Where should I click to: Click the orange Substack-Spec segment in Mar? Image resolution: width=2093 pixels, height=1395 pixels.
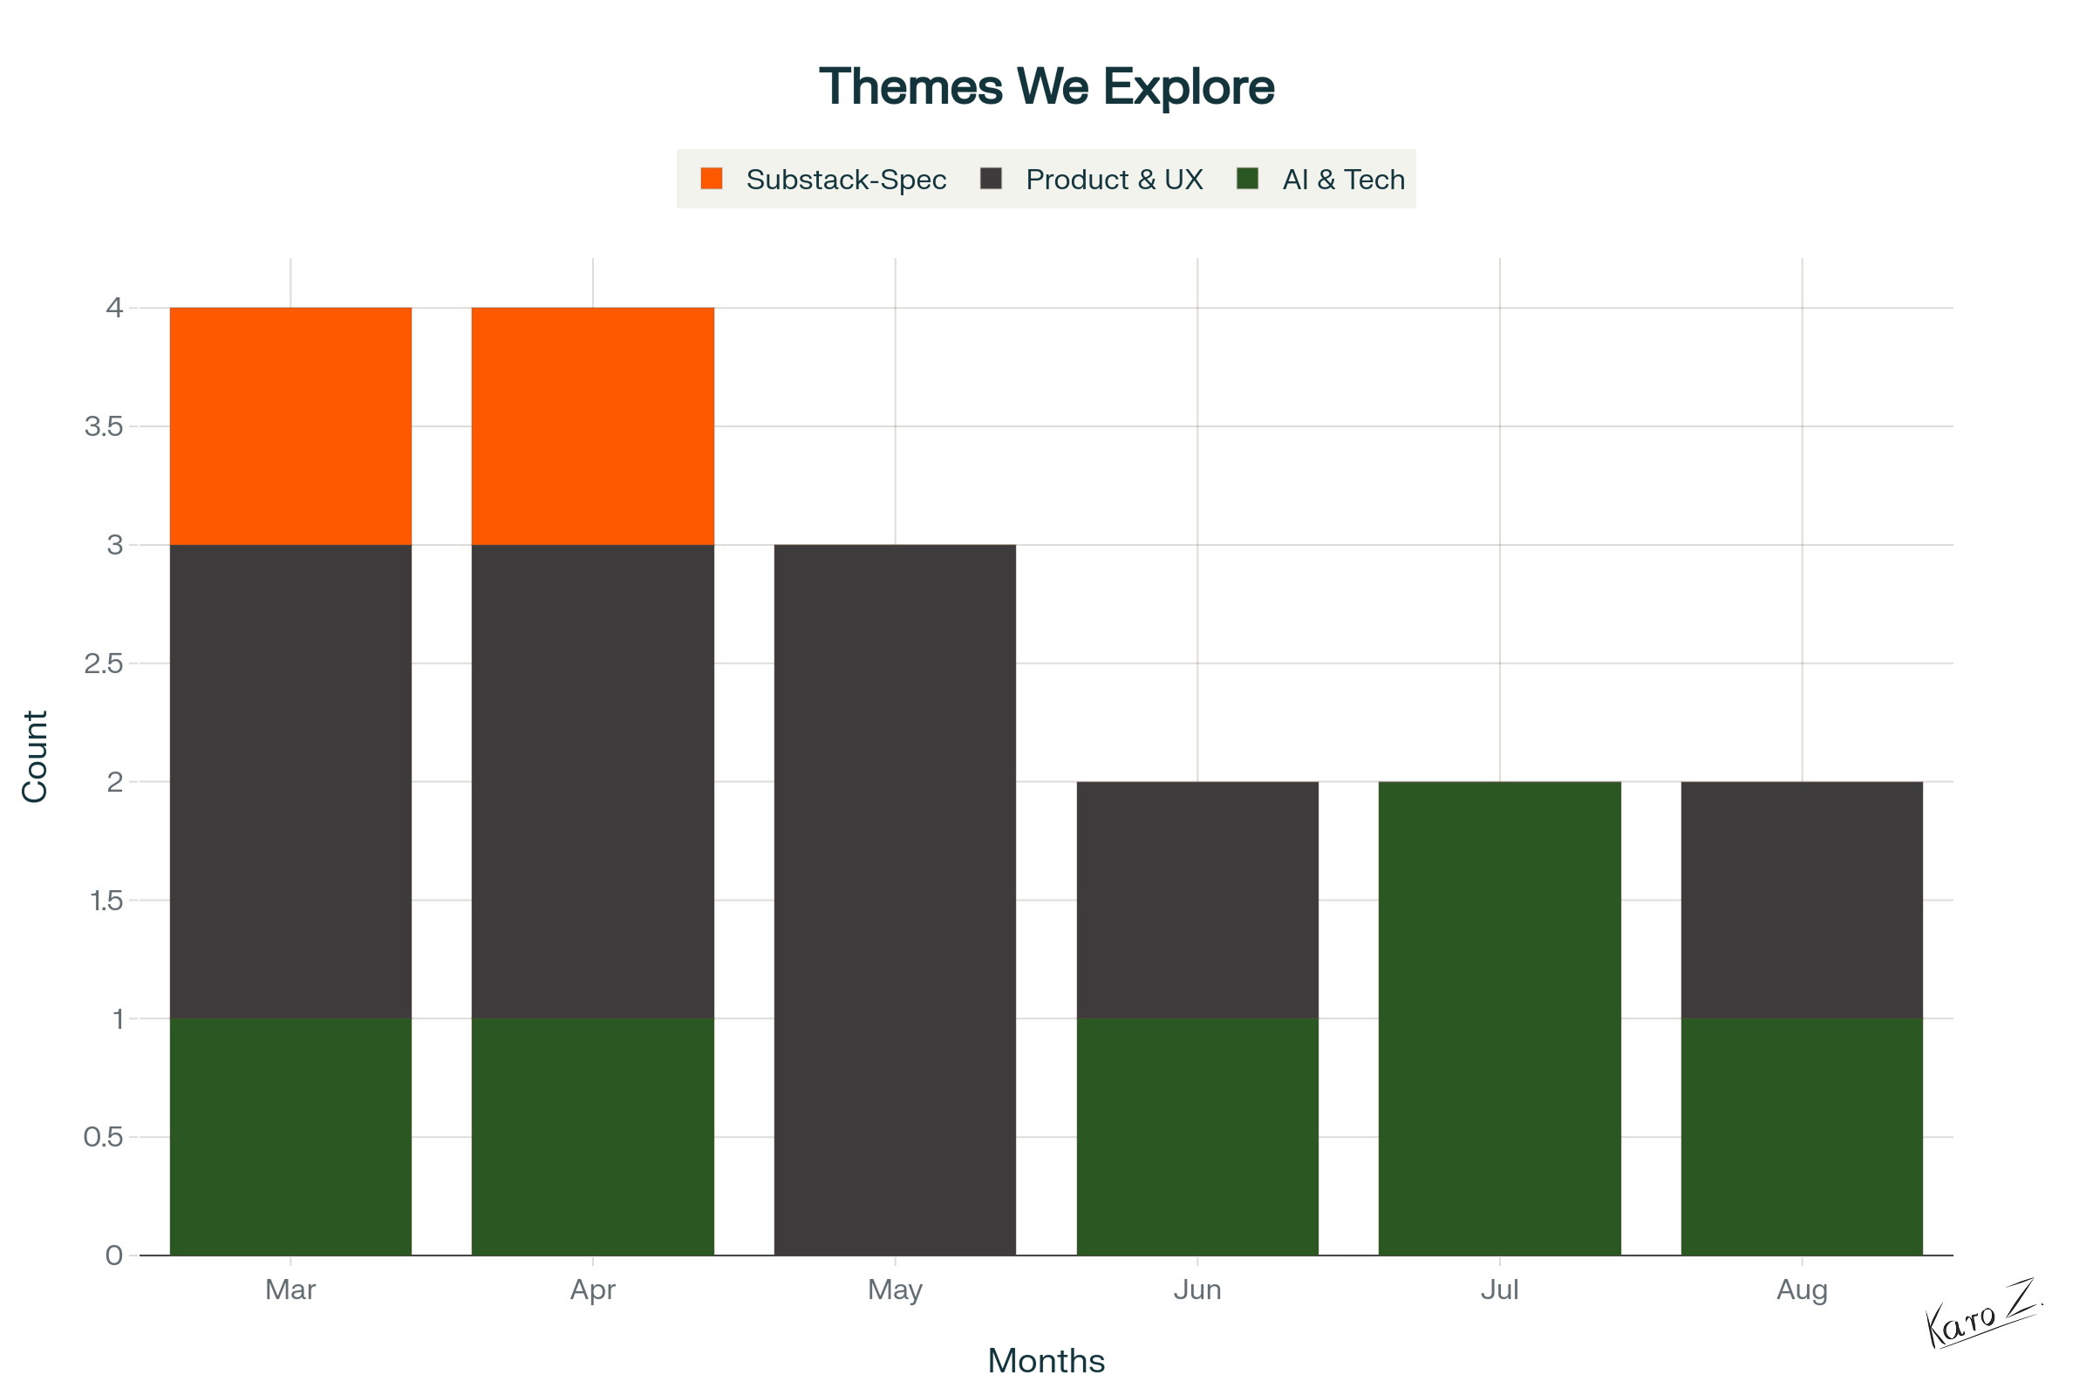coord(290,426)
